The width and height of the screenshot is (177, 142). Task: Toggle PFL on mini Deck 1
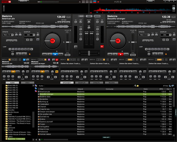[x=28, y=72]
